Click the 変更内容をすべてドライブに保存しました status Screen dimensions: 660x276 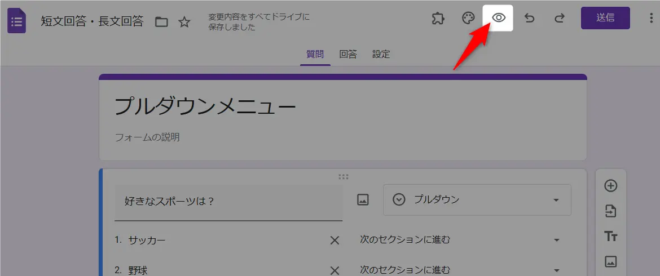click(259, 23)
